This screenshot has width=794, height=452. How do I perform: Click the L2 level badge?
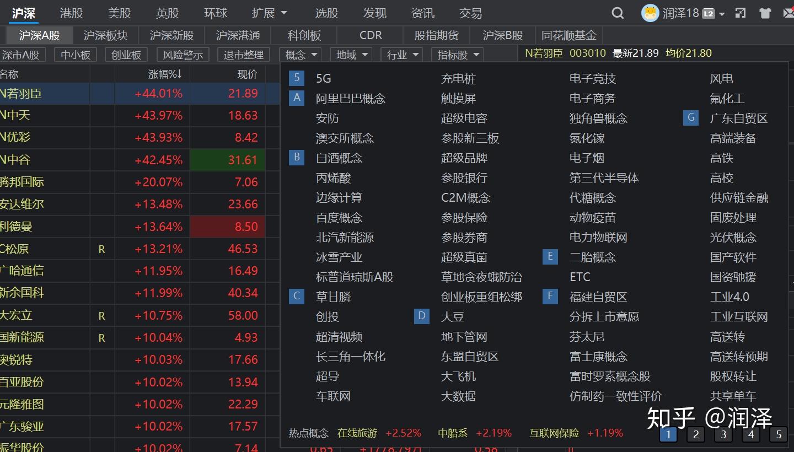click(708, 13)
